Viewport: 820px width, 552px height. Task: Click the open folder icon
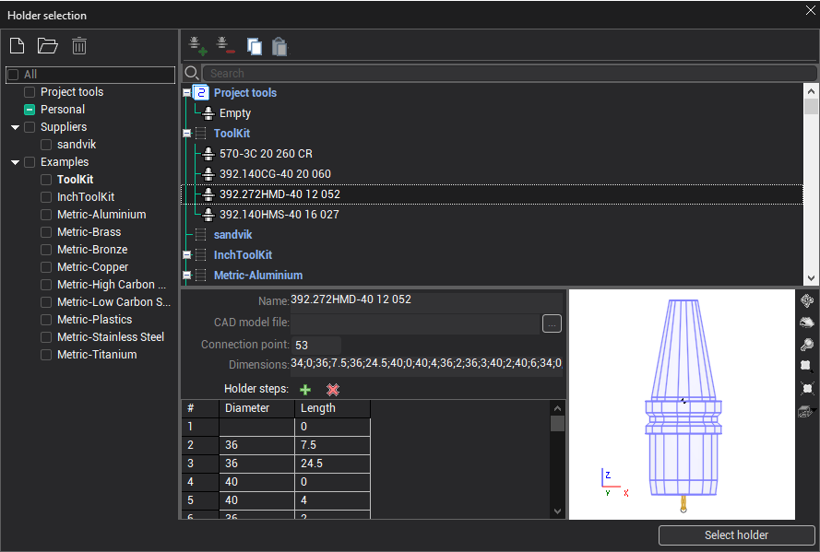coord(47,46)
